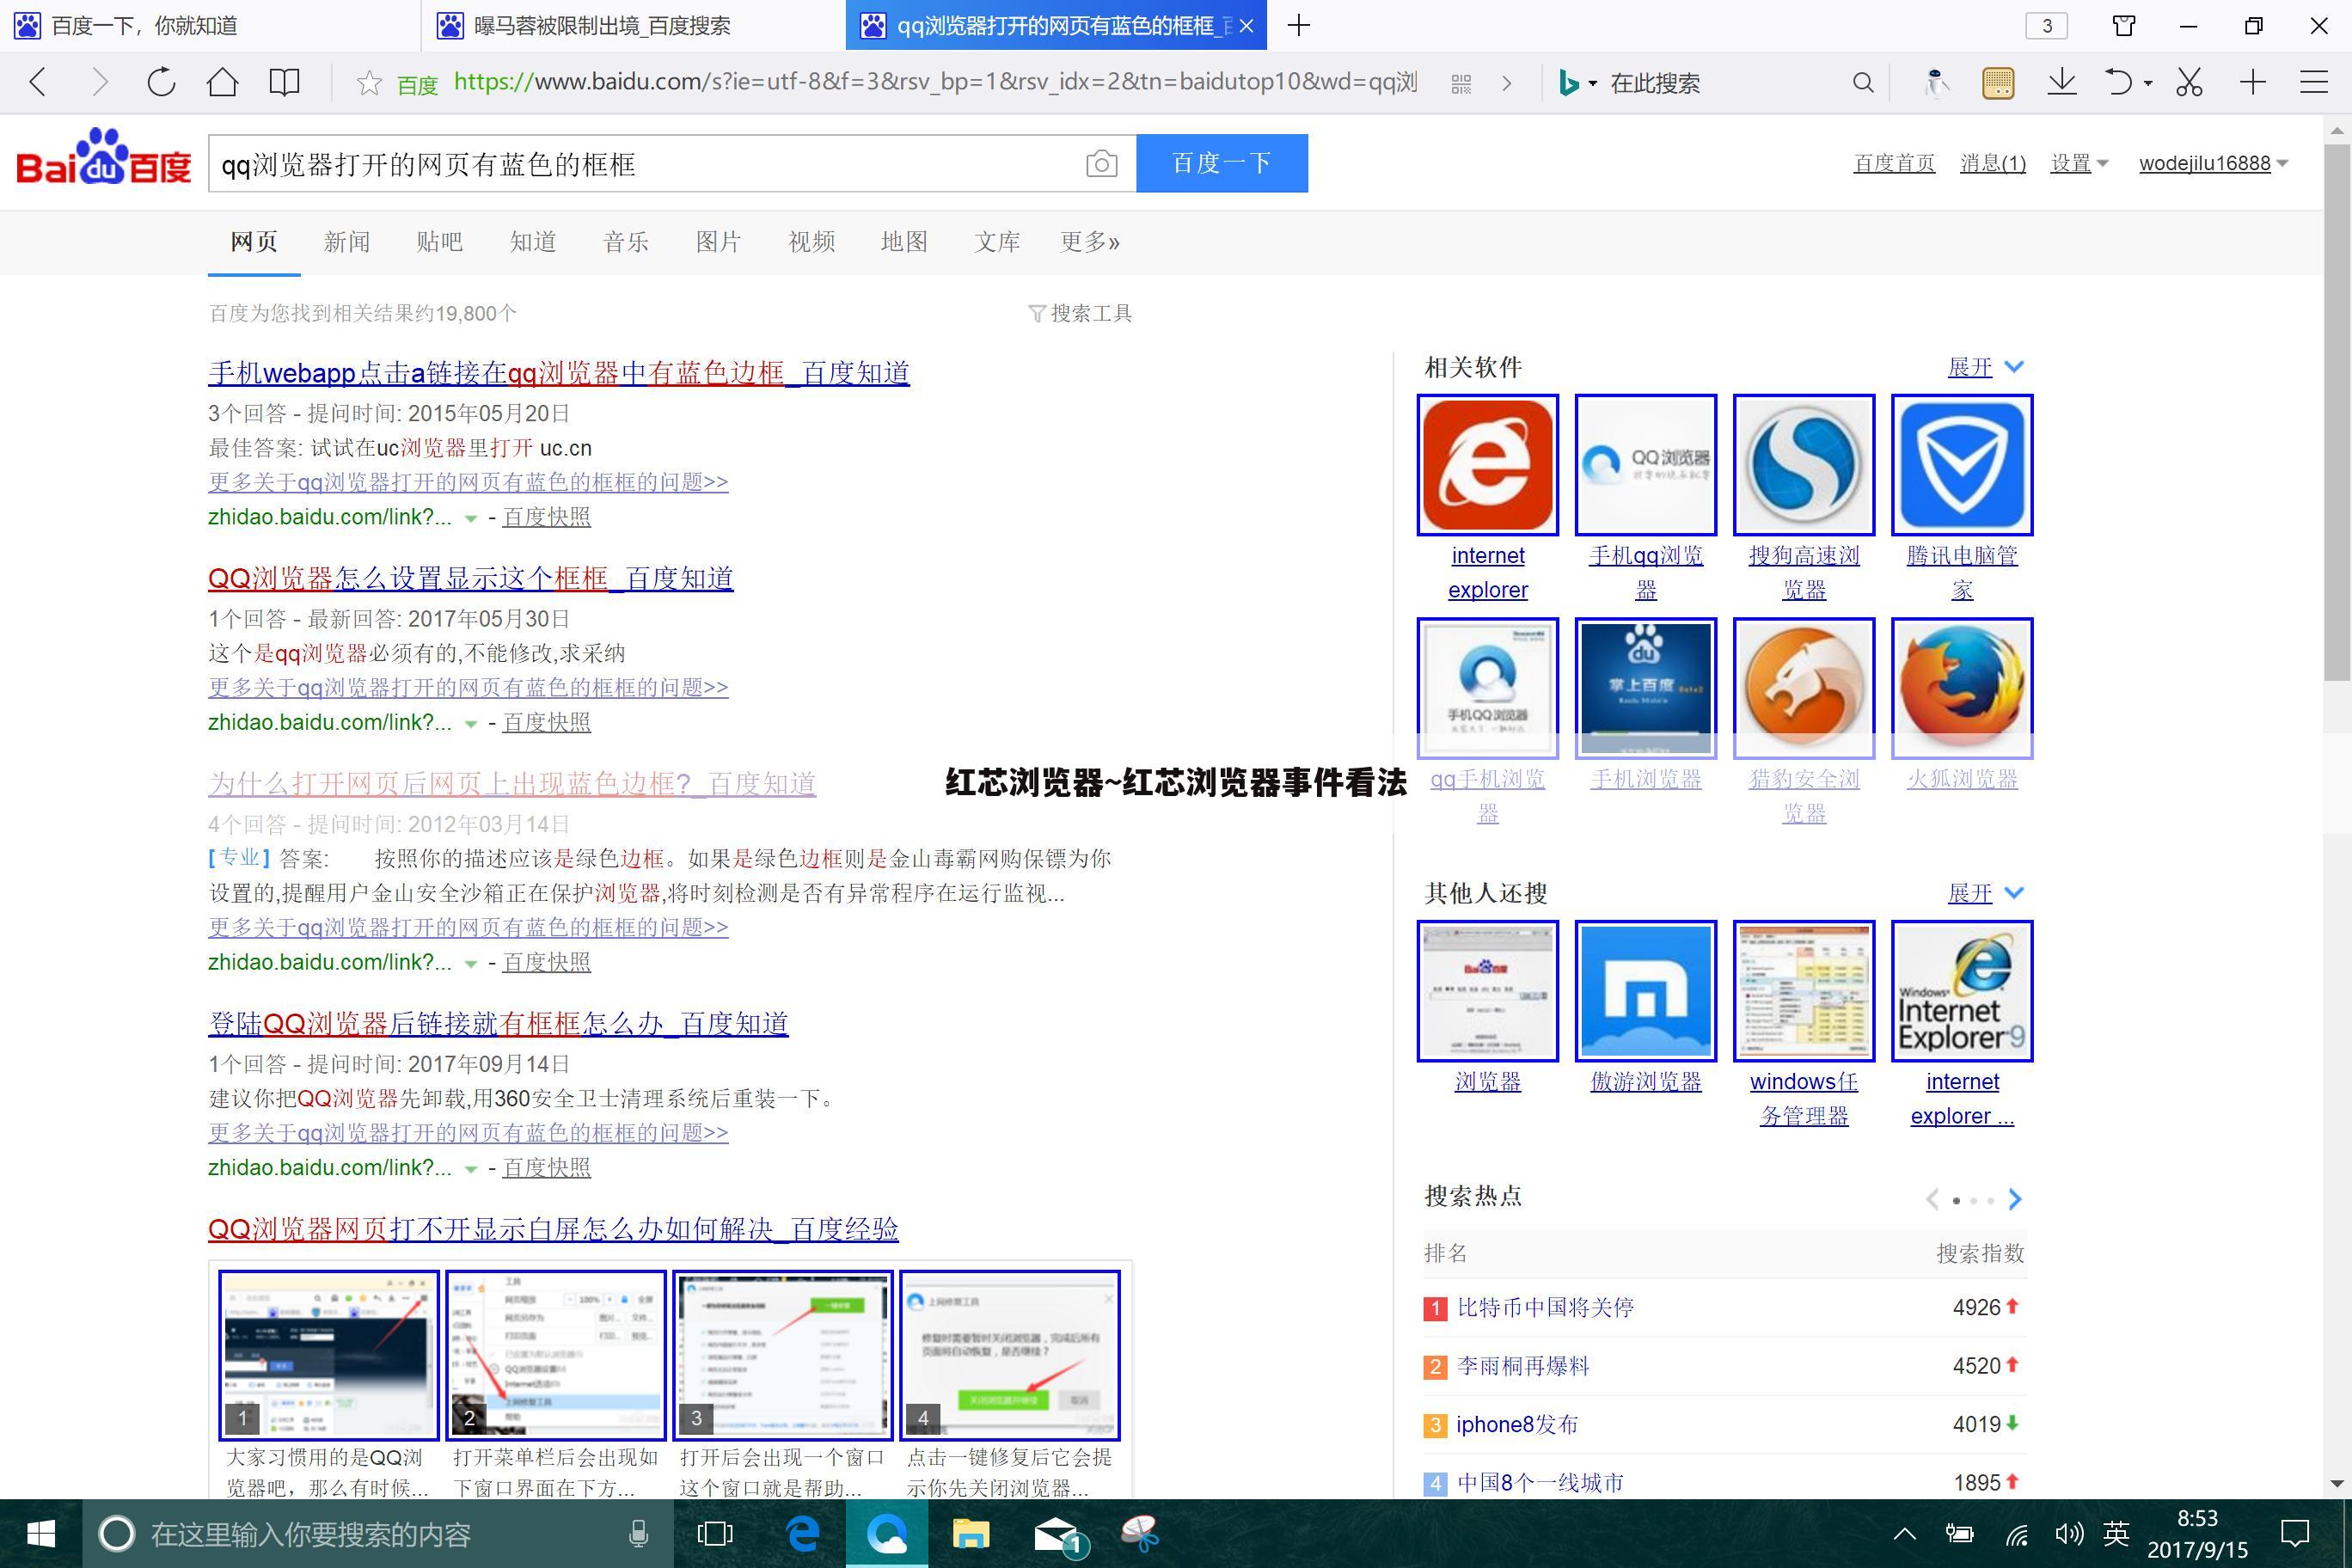Open a new tab with the plus button

[x=1299, y=25]
